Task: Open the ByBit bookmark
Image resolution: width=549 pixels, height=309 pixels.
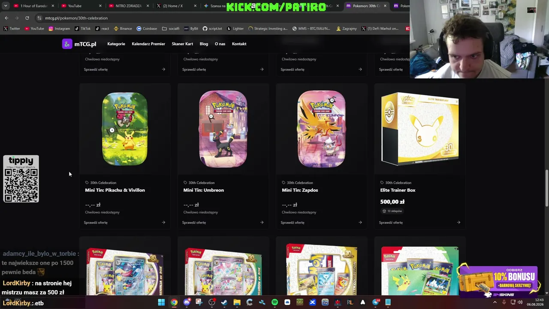Action: (x=191, y=29)
